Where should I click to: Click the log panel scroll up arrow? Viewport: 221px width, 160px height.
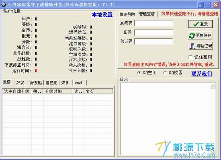coord(213,86)
